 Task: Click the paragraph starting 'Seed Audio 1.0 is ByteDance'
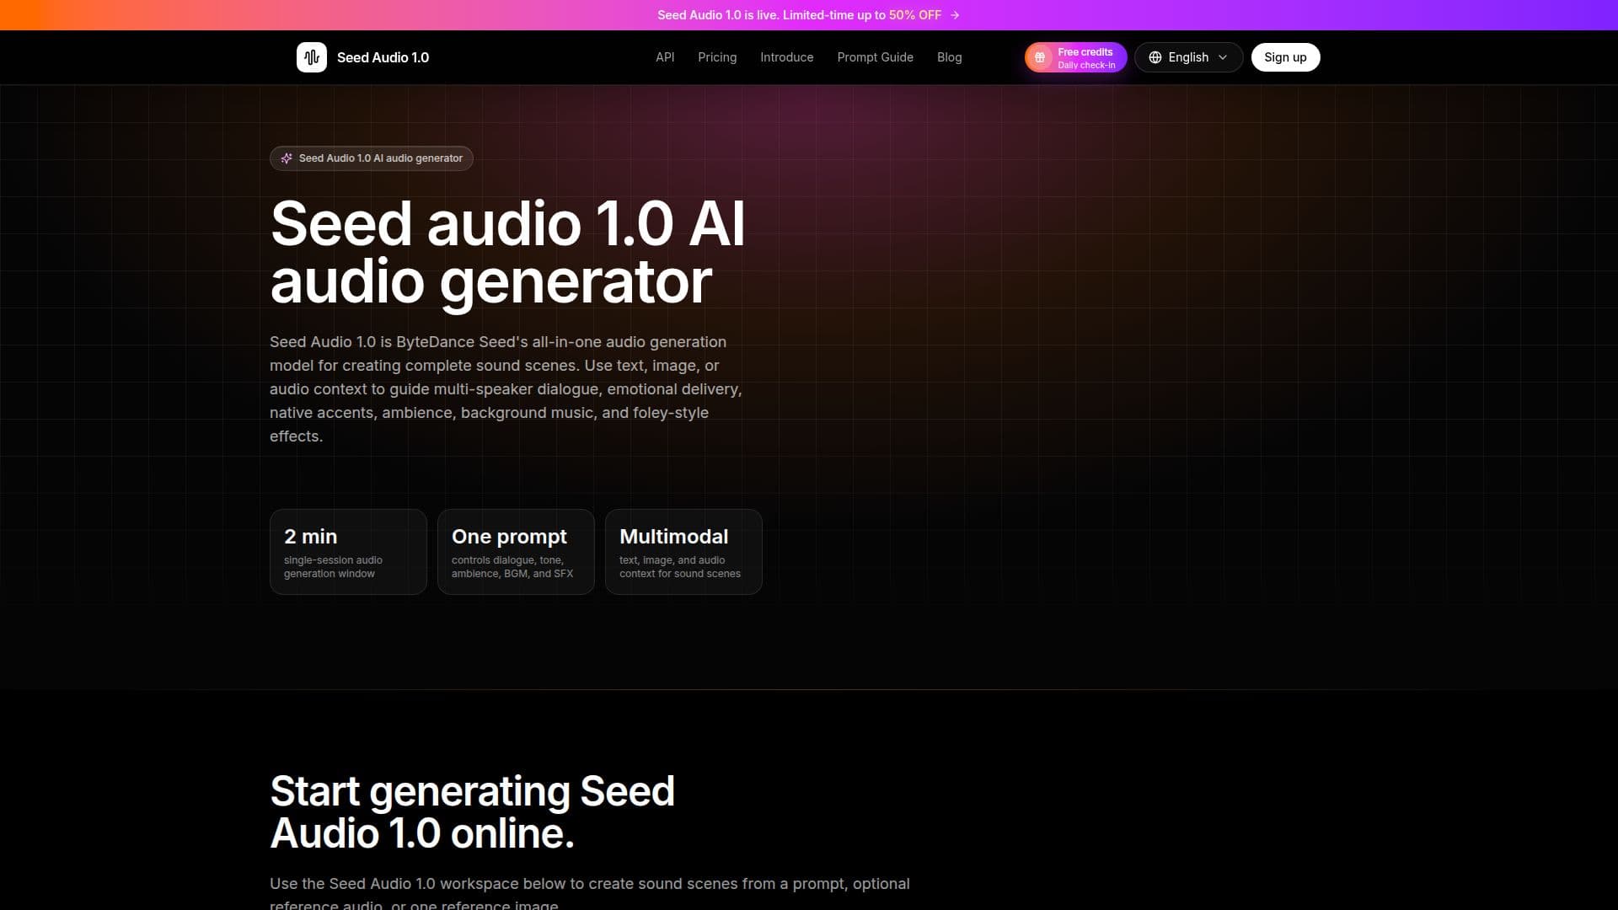(506, 389)
